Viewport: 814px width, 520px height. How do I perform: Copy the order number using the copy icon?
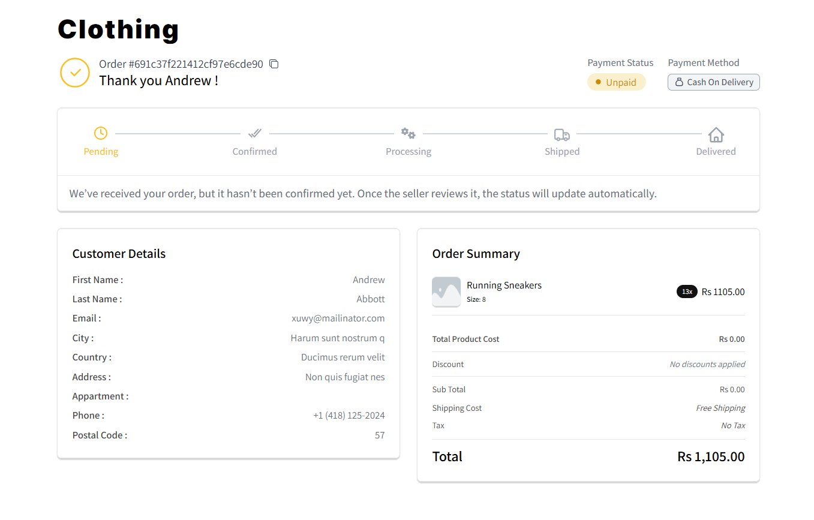(x=274, y=64)
